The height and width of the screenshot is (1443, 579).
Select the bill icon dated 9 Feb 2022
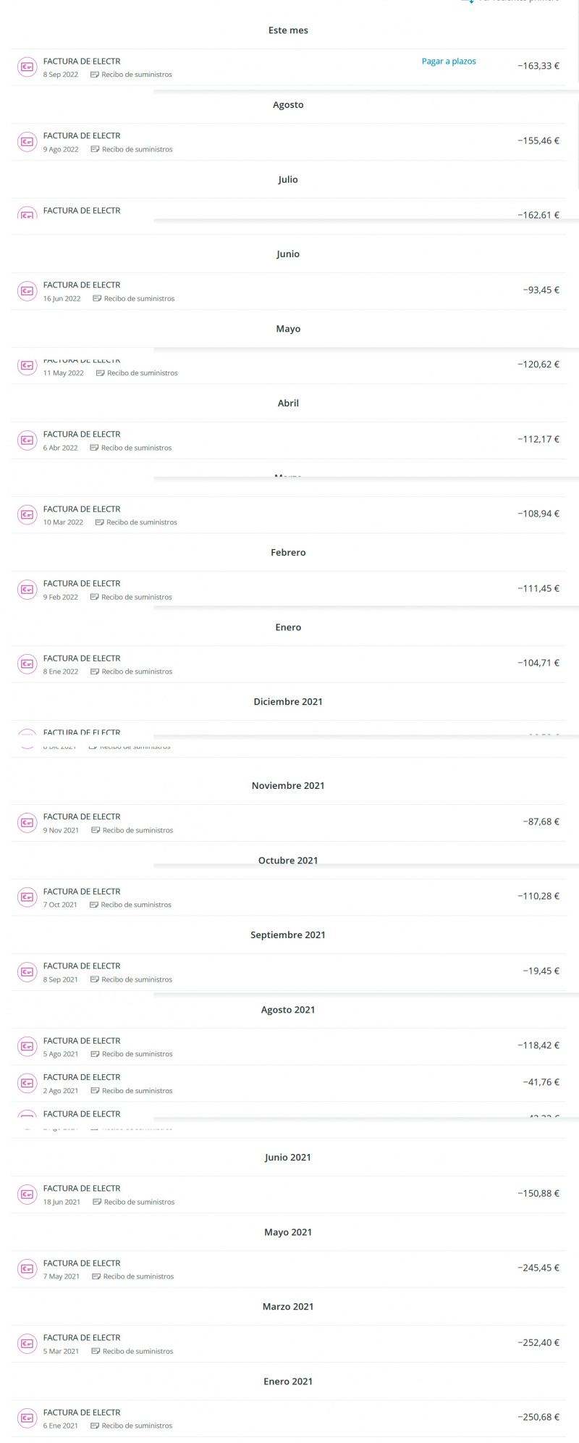click(27, 590)
